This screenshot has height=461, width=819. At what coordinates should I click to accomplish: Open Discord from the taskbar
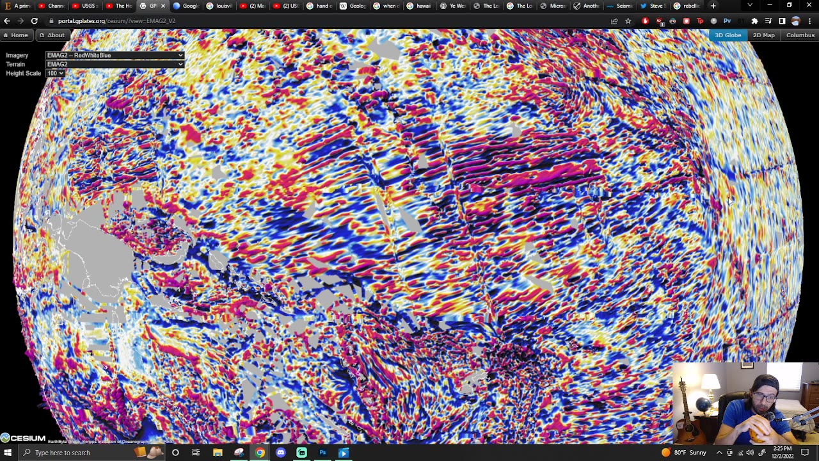(x=281, y=453)
